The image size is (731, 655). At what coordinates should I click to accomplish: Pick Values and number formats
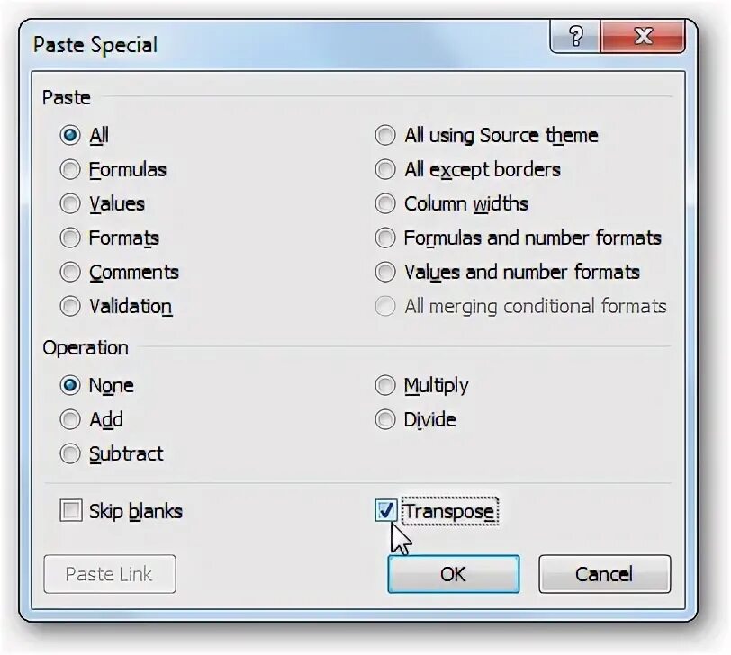click(385, 272)
